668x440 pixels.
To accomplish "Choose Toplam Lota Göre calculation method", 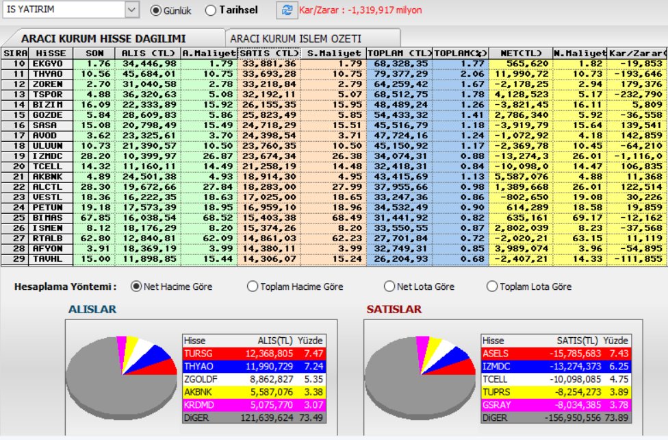I will point(492,286).
